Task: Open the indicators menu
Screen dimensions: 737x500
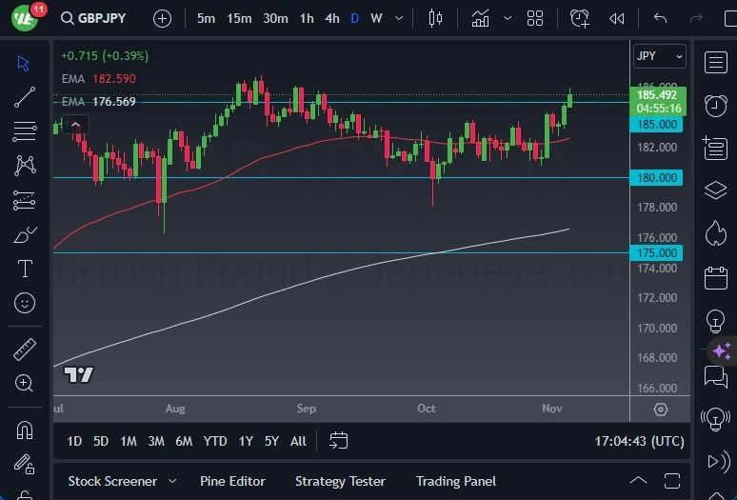Action: point(480,18)
